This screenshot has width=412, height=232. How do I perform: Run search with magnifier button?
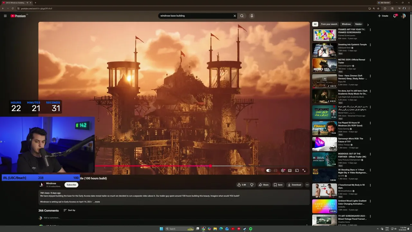[x=242, y=16]
